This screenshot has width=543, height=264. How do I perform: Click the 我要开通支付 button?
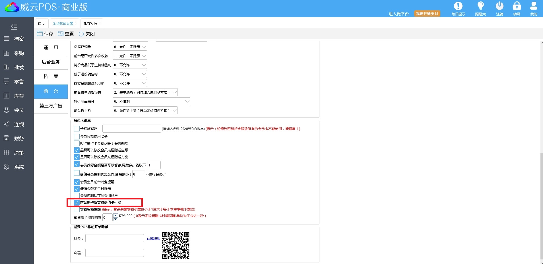click(x=427, y=14)
